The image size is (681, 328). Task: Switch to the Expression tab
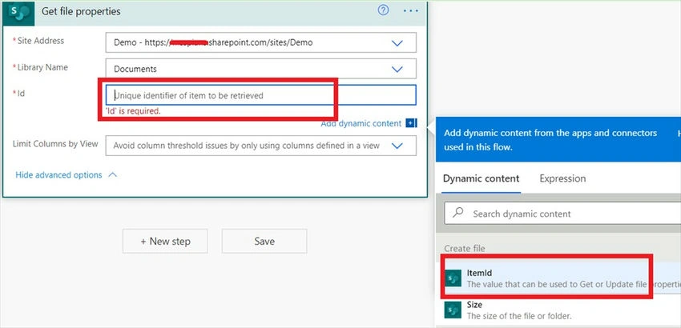click(562, 178)
